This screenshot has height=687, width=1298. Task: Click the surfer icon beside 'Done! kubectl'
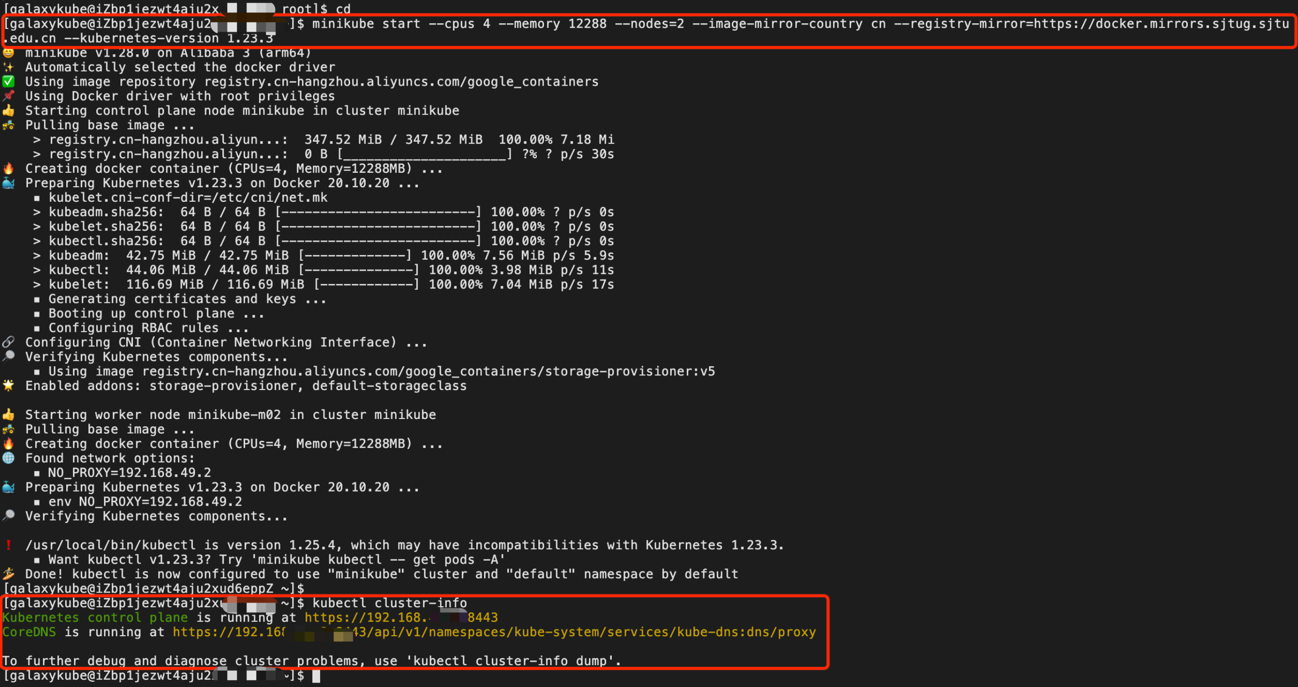9,574
